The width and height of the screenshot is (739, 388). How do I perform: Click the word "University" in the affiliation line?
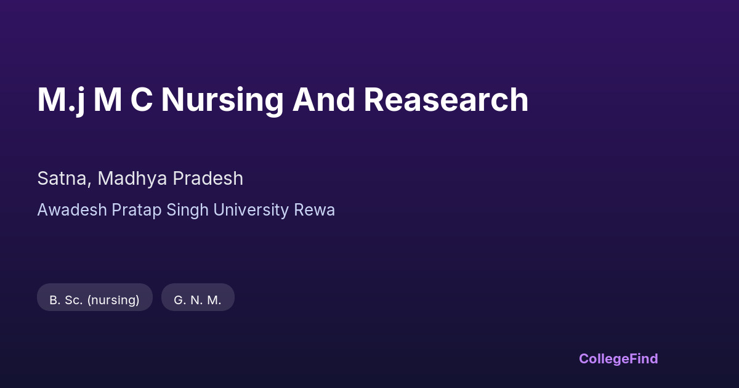point(251,210)
